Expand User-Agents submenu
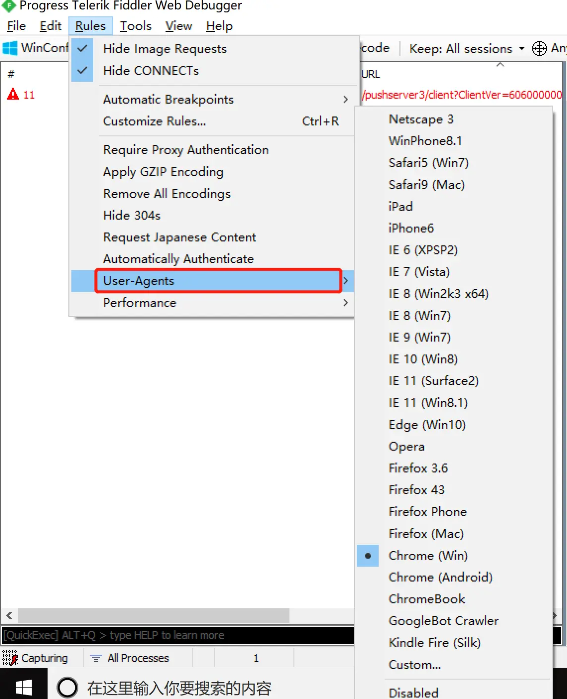This screenshot has height=699, width=567. coord(212,281)
